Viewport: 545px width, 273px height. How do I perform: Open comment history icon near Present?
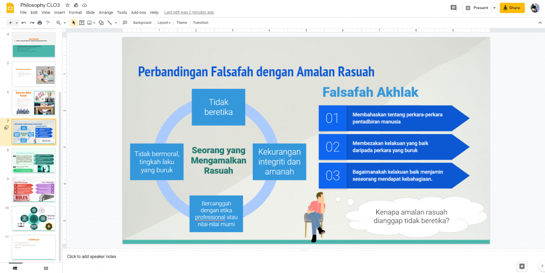point(453,8)
